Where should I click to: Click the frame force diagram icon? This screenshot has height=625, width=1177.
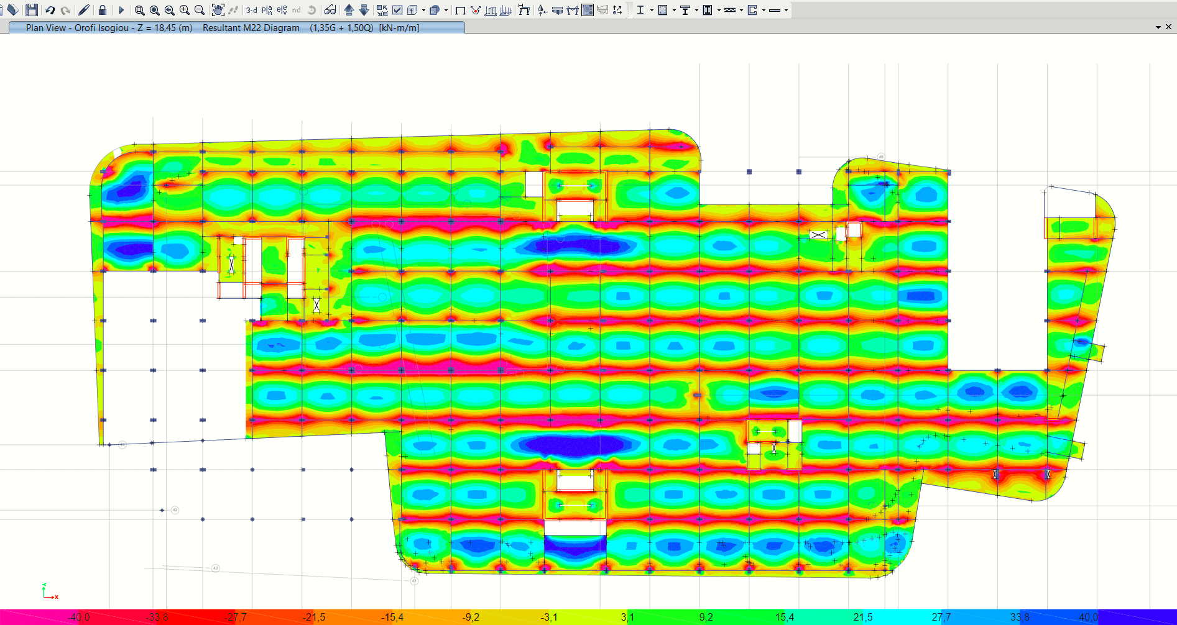(558, 10)
